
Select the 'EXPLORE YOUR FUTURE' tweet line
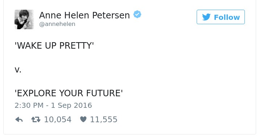68,93
